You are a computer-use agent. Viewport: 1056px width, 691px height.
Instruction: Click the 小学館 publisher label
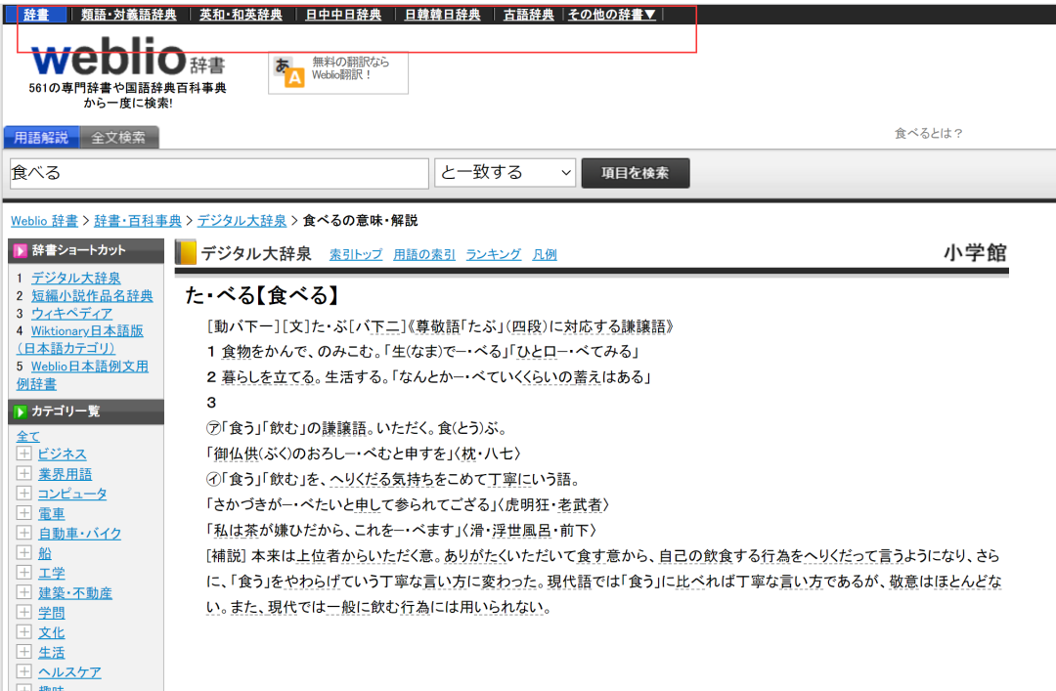tap(975, 252)
